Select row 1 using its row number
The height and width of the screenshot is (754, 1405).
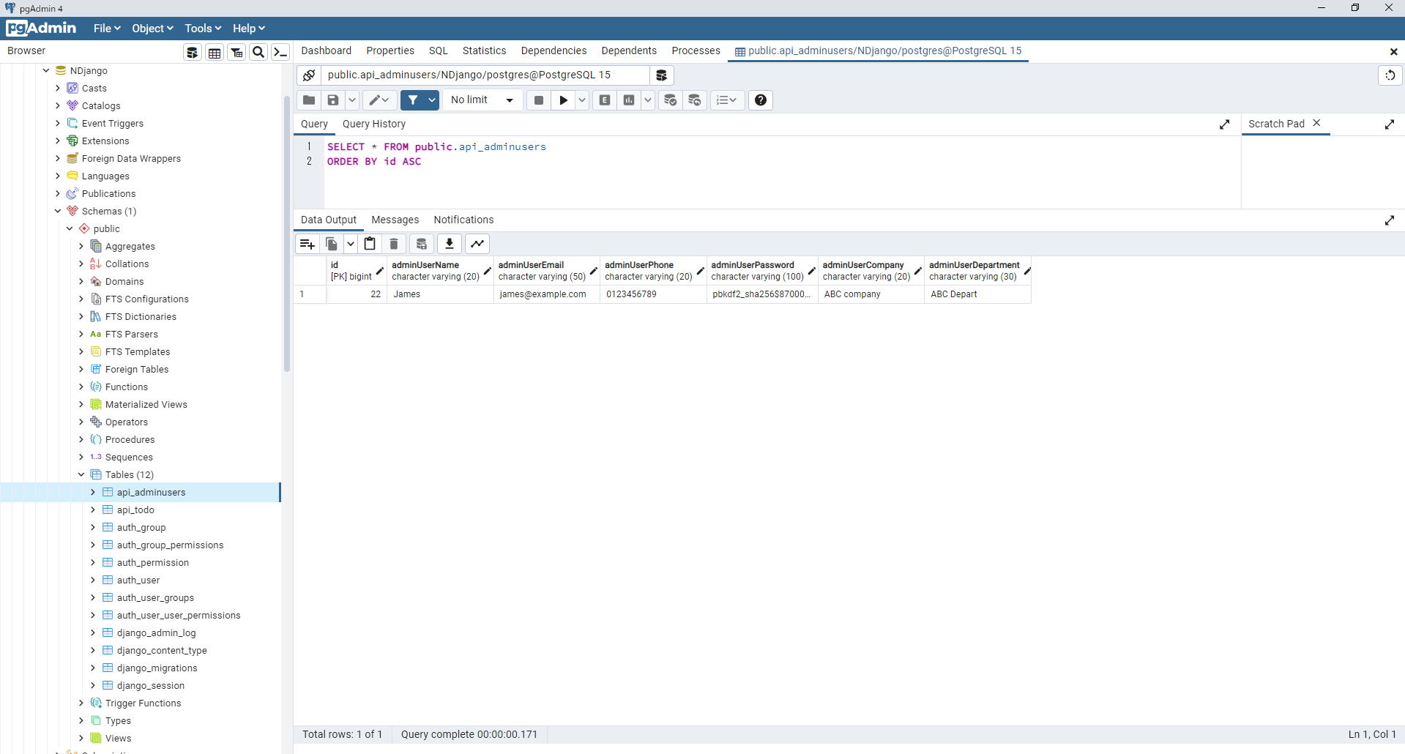[x=310, y=294]
